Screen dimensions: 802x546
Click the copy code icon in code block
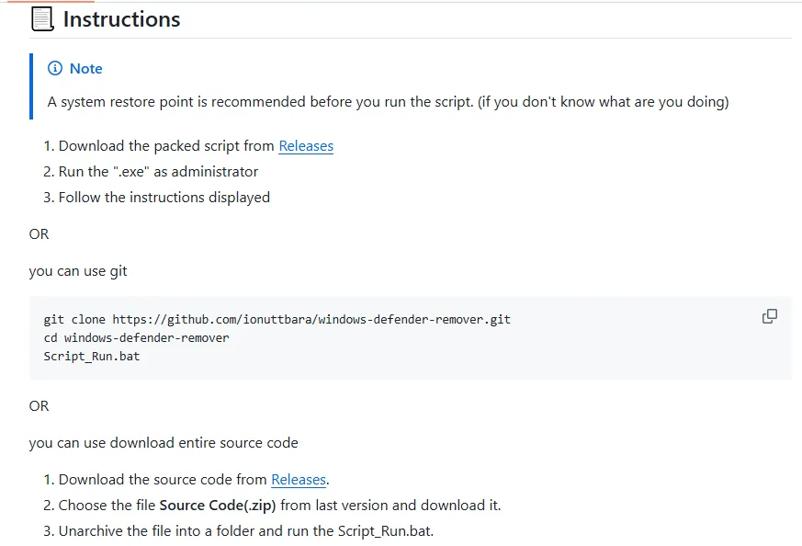click(770, 316)
